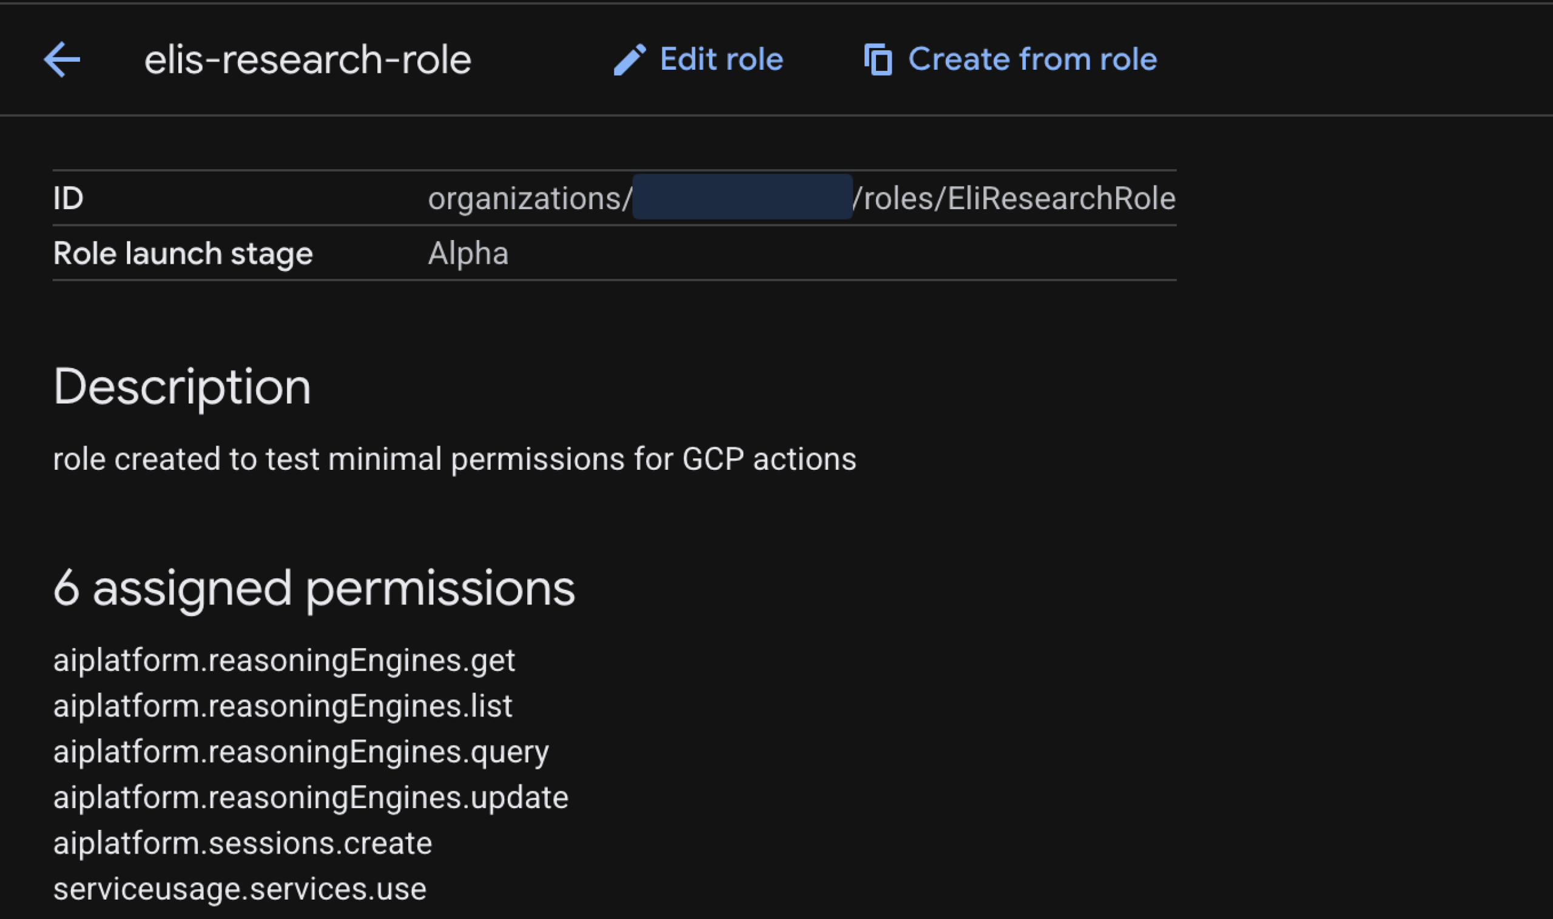This screenshot has width=1553, height=919.
Task: Select the aiplatform.reasoningEngines.query permission
Action: [300, 752]
